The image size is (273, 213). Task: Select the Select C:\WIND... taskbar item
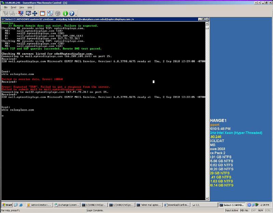[232, 205]
